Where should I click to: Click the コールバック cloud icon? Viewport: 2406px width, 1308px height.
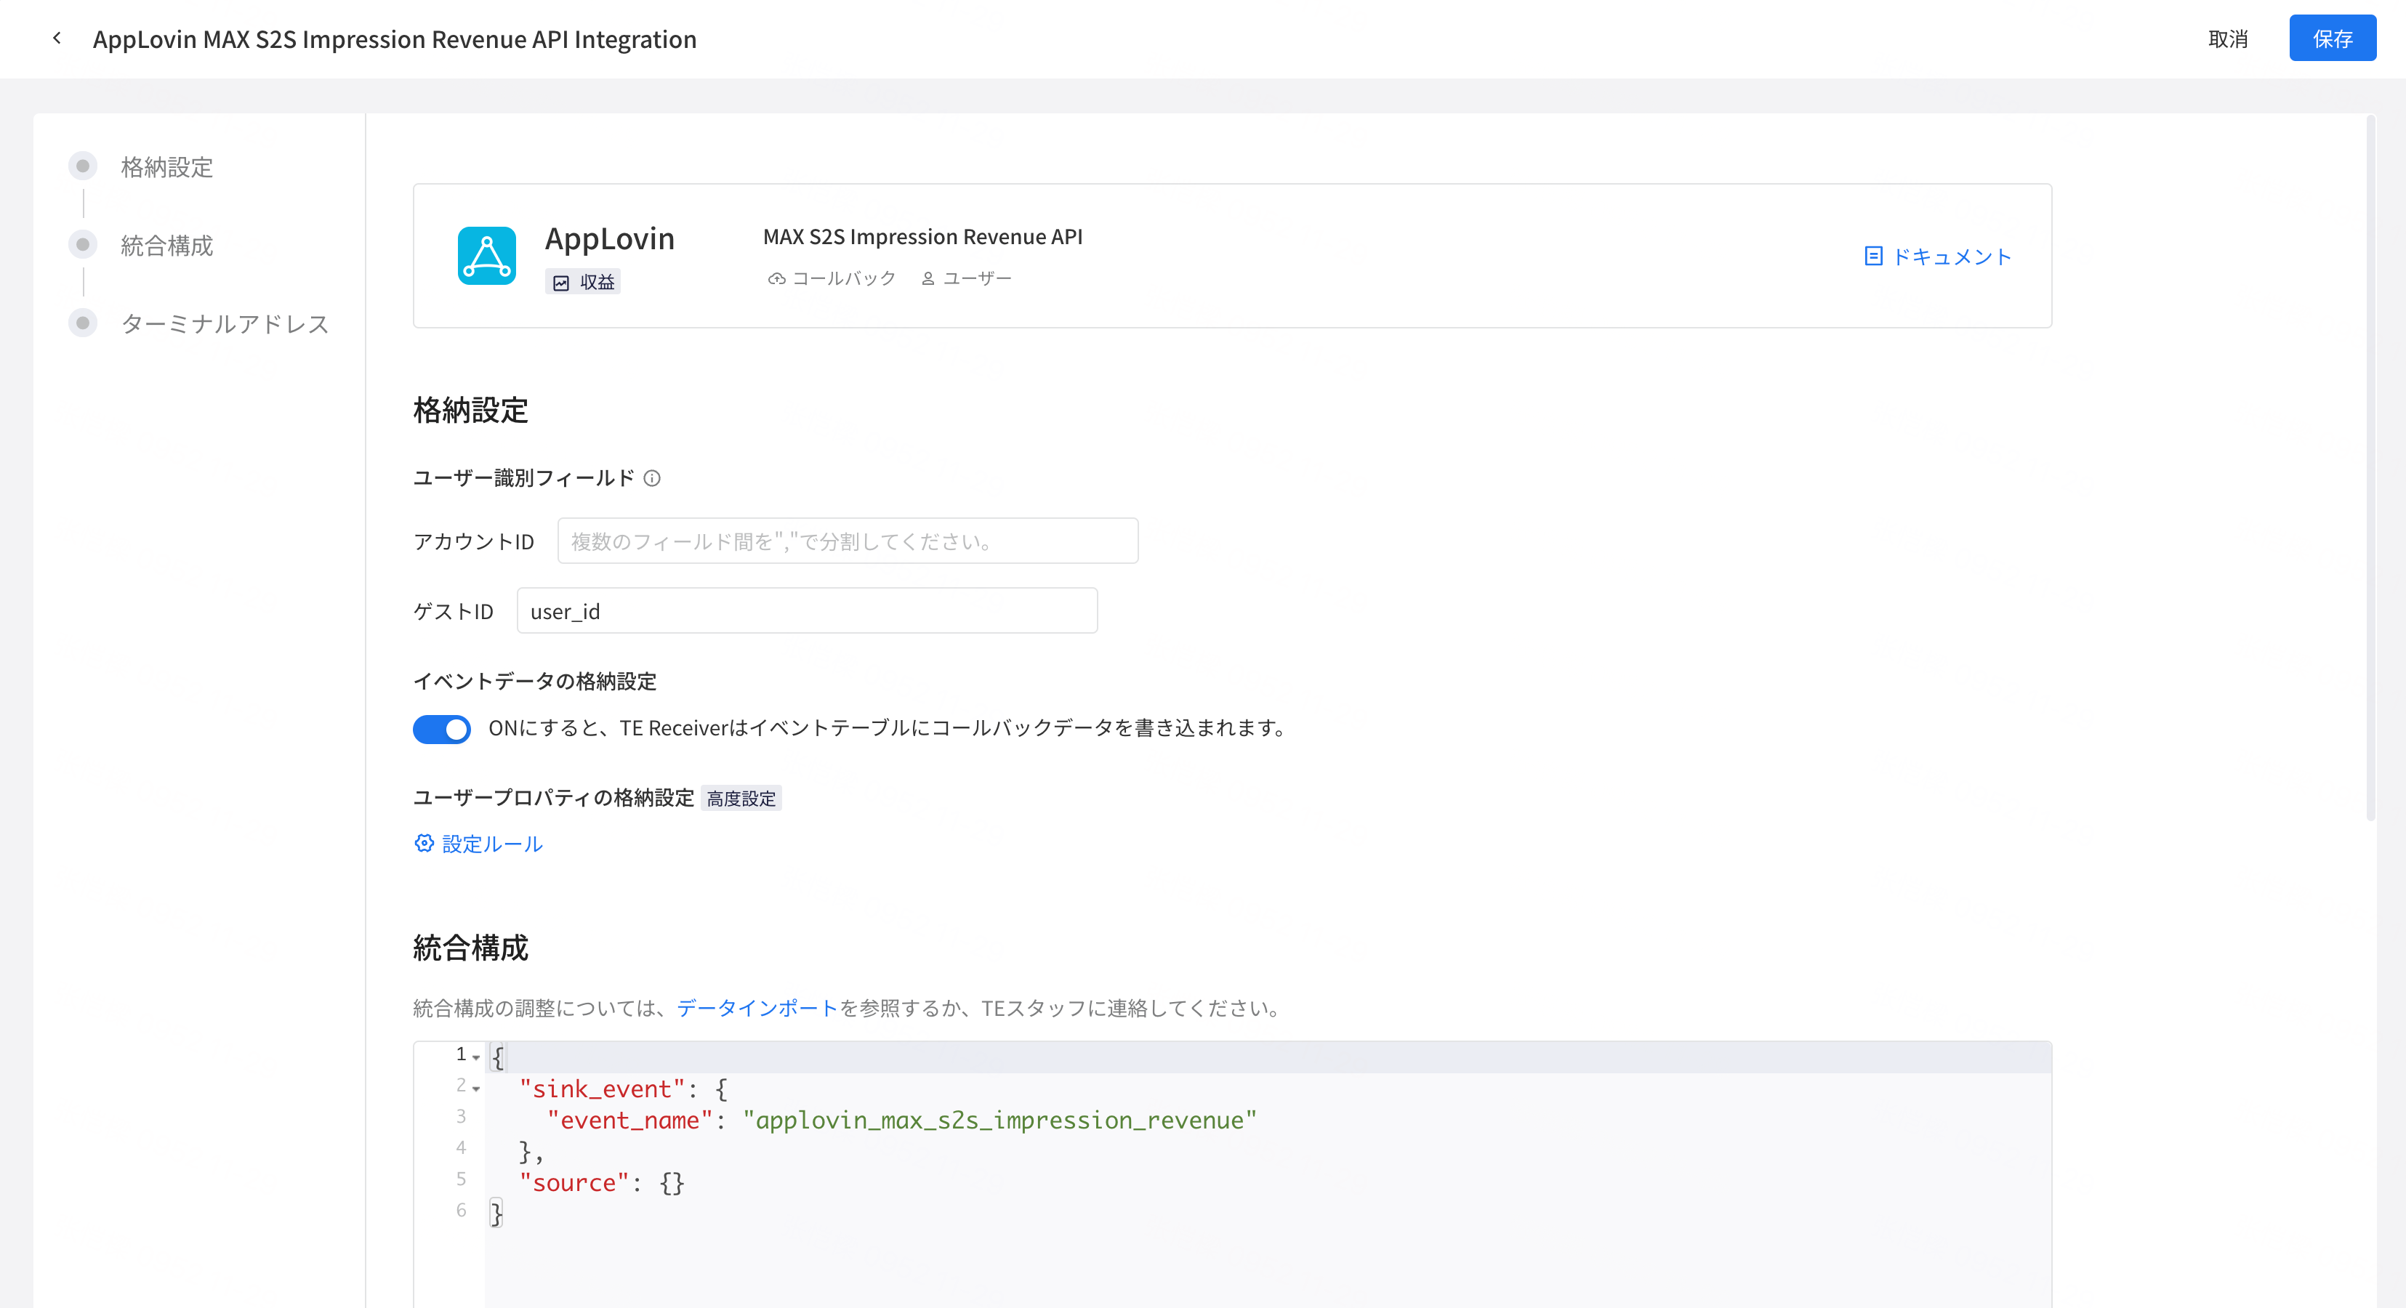[776, 278]
